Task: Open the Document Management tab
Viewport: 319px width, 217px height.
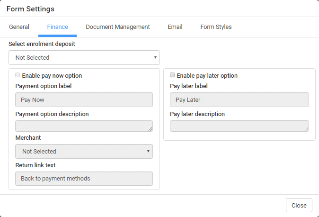Action: [x=117, y=27]
